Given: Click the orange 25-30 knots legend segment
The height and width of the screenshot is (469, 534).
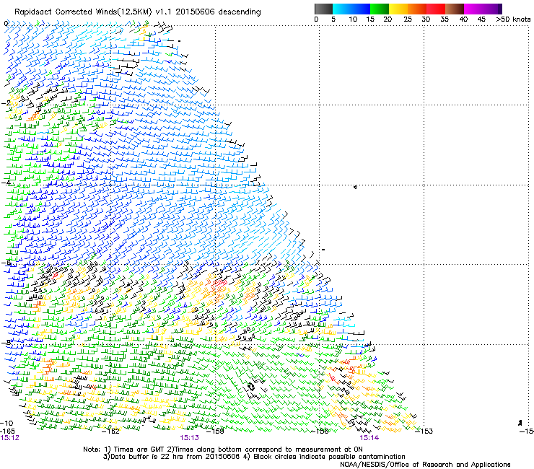Looking at the screenshot, I should click(417, 9).
